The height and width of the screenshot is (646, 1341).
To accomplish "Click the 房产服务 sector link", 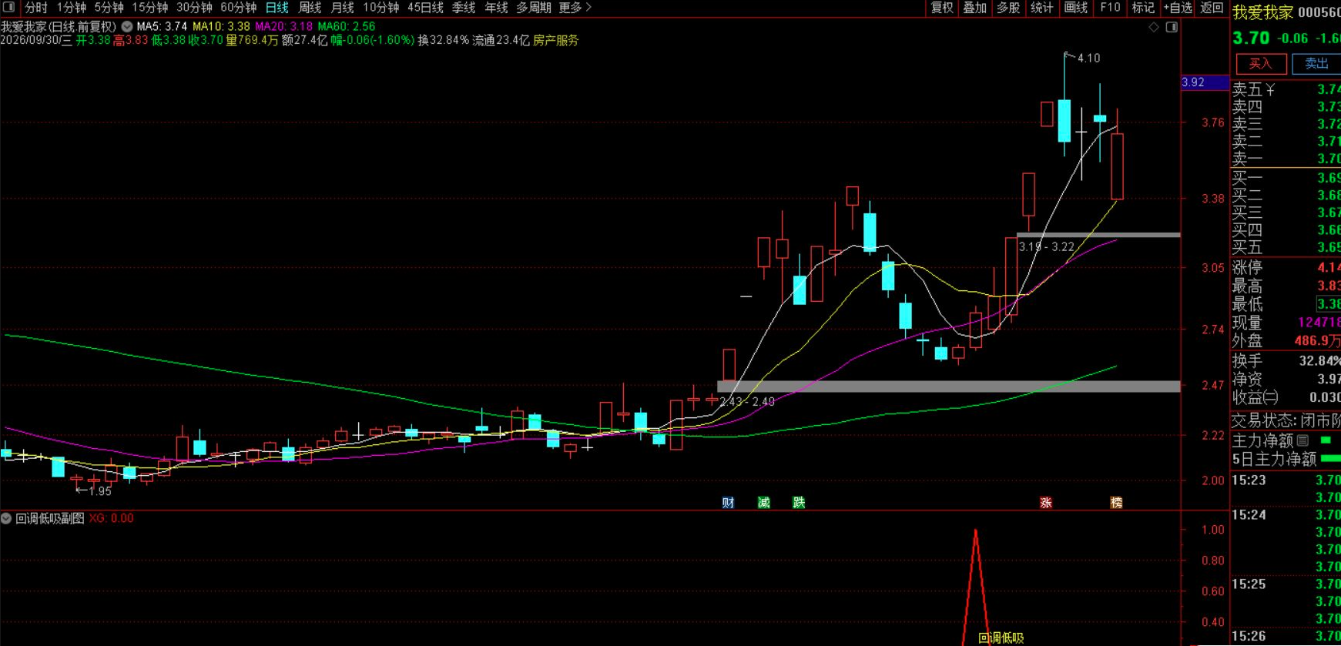I will pos(556,40).
